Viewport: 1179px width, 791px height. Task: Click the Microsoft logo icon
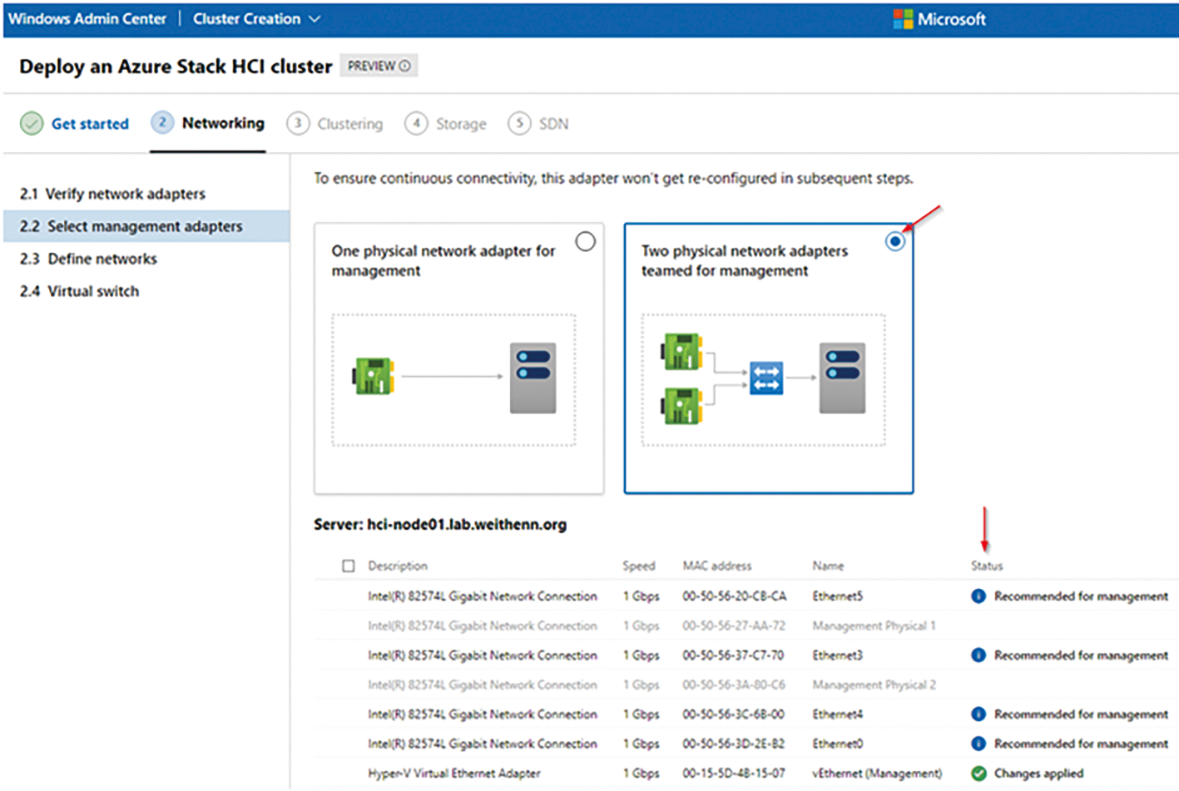tap(903, 19)
